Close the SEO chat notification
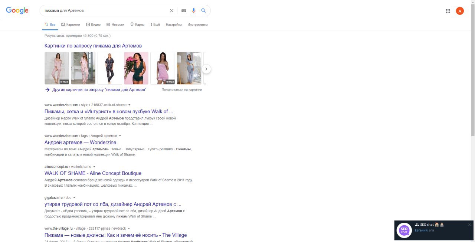 469,225
